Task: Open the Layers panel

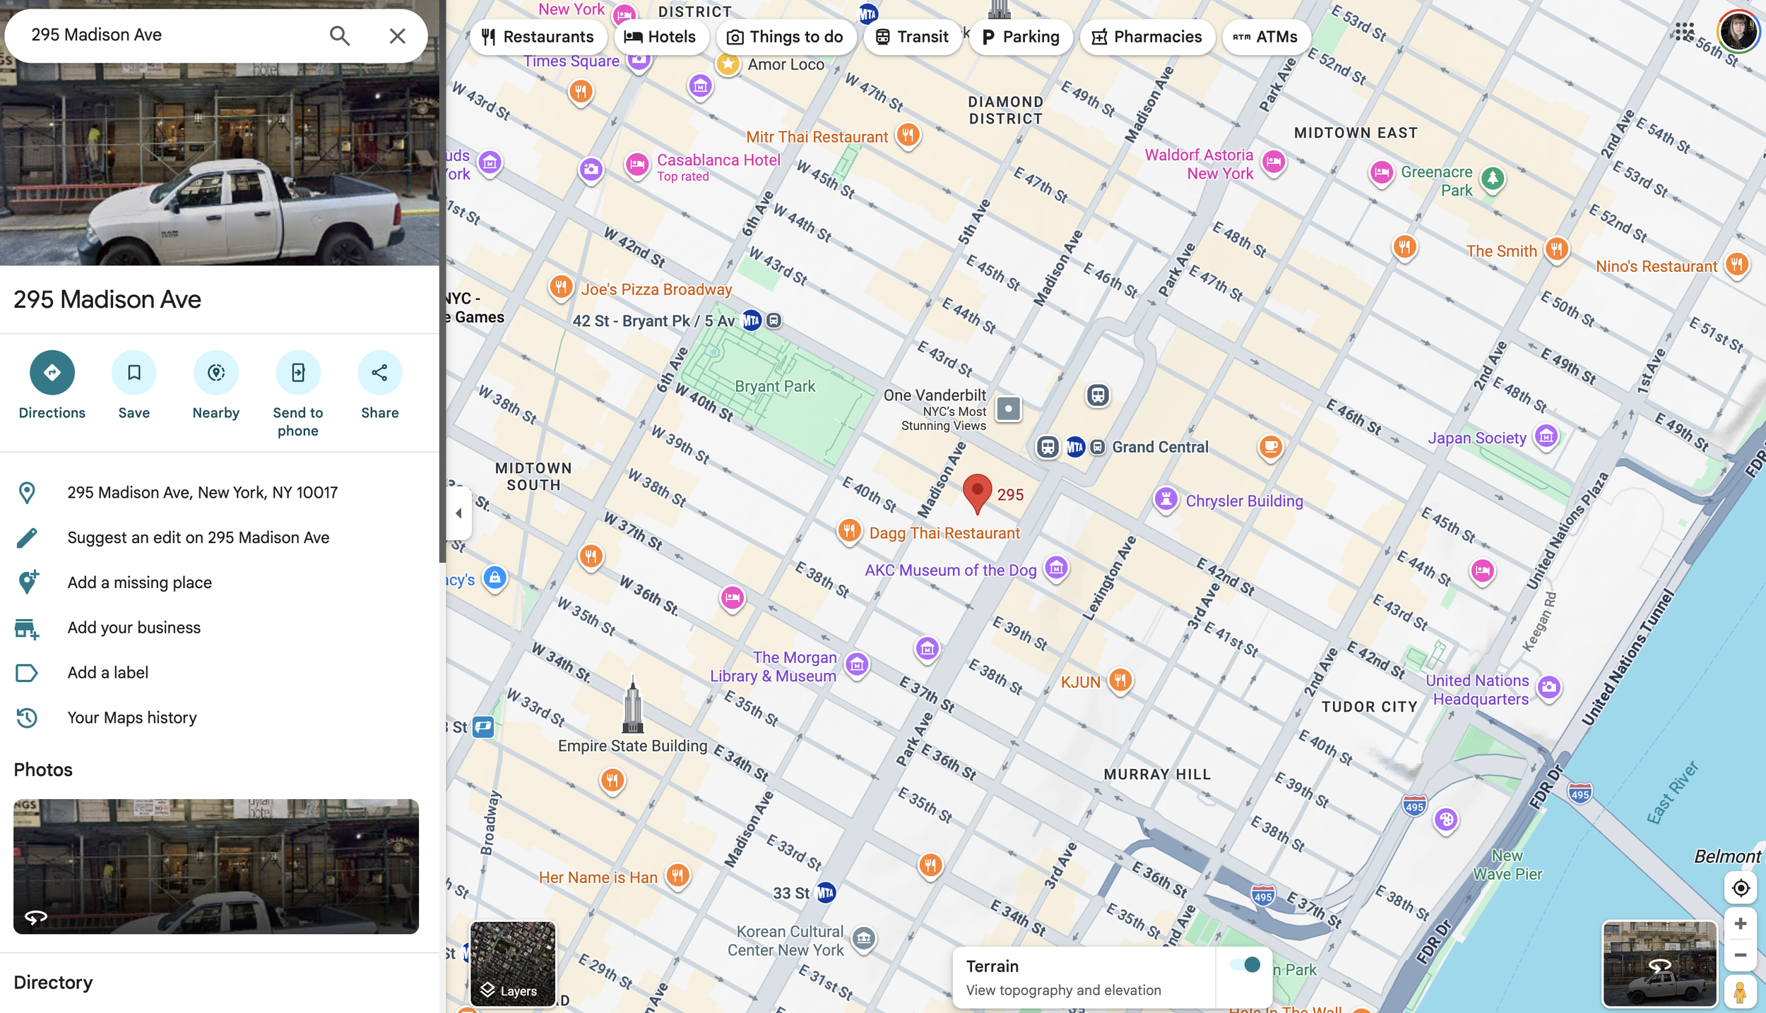Action: pyautogui.click(x=513, y=965)
